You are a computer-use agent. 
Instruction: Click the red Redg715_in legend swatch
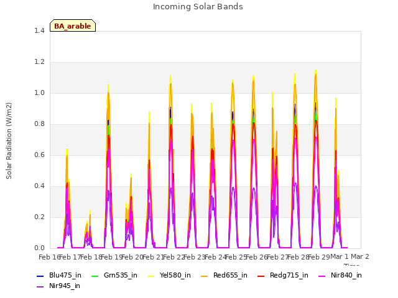261,276
